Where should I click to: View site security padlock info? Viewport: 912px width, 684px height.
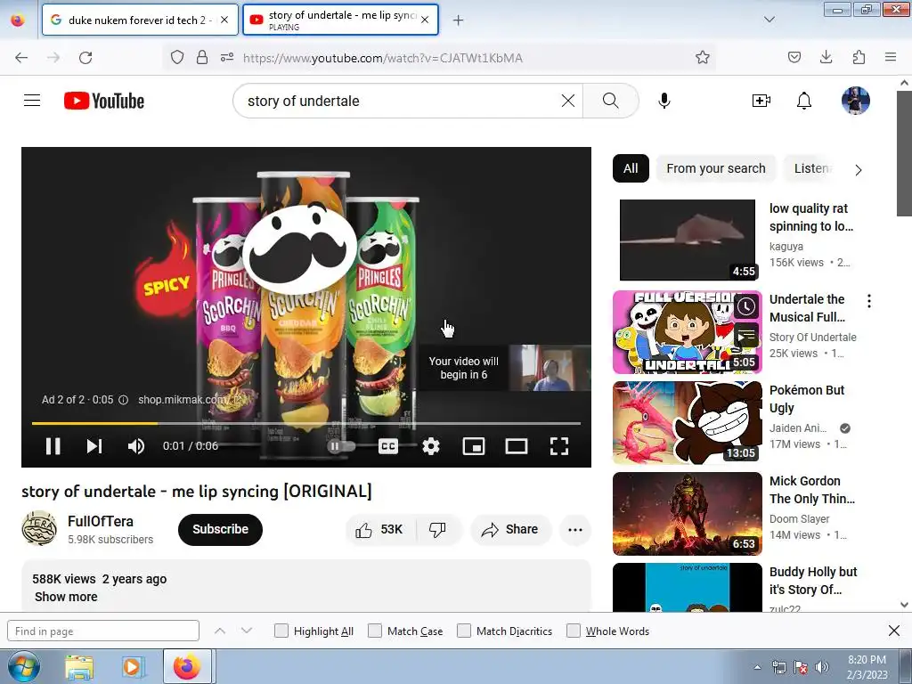pyautogui.click(x=202, y=57)
